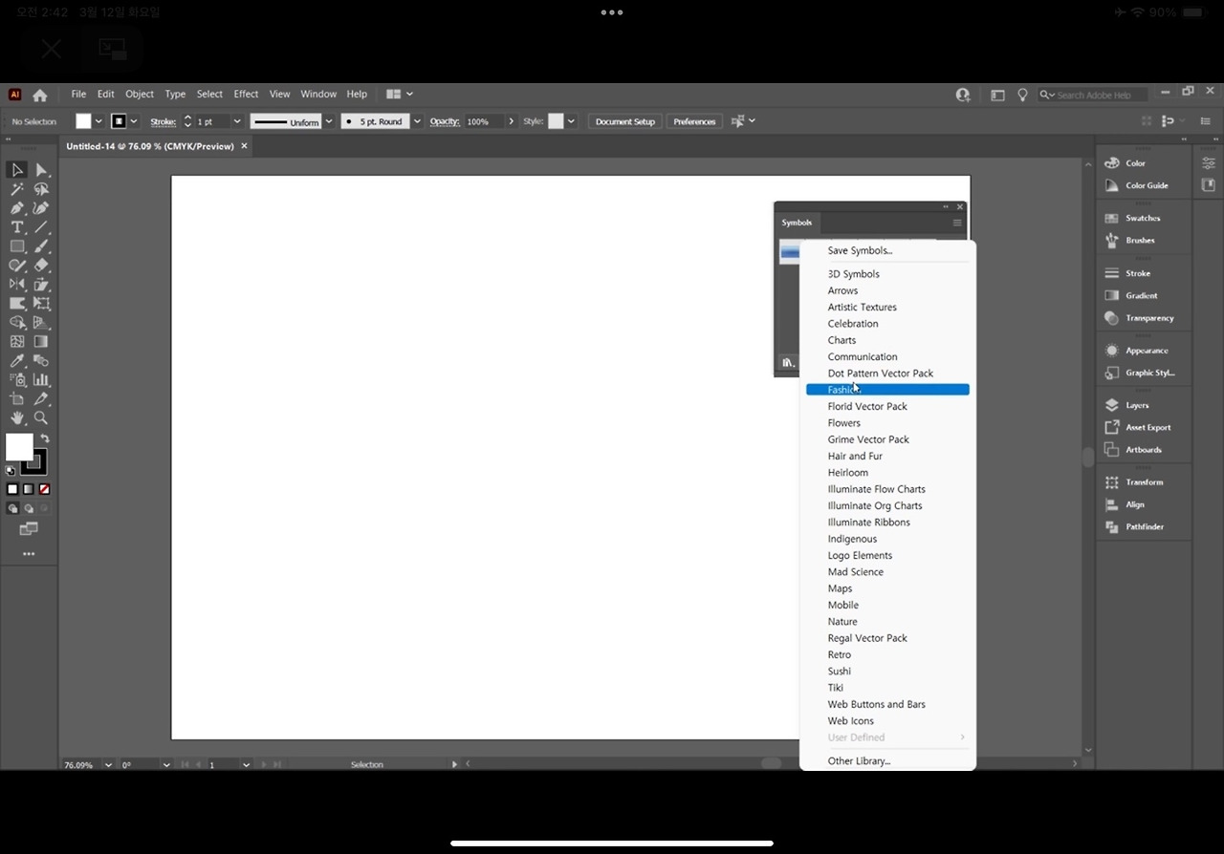Go to the Illustrator Home screen
The height and width of the screenshot is (854, 1224).
[x=40, y=95]
